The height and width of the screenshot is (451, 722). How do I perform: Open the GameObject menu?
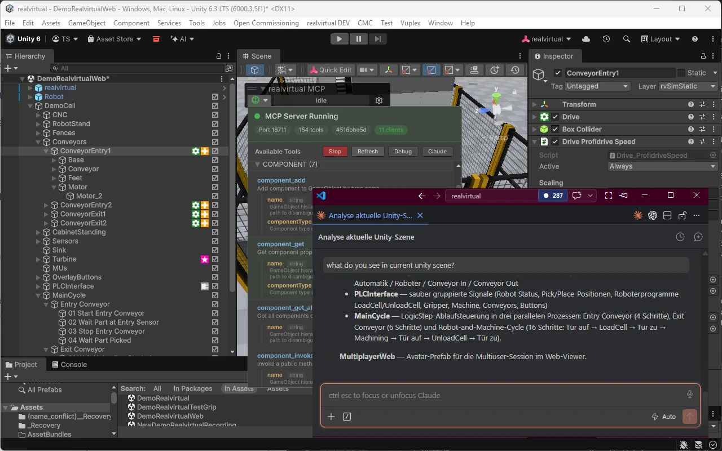87,23
